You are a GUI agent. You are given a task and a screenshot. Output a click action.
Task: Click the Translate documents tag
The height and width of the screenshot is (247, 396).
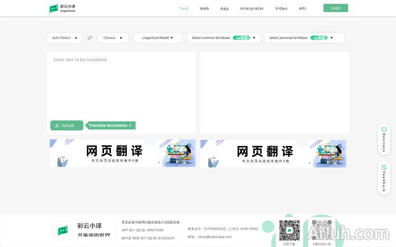click(x=110, y=126)
